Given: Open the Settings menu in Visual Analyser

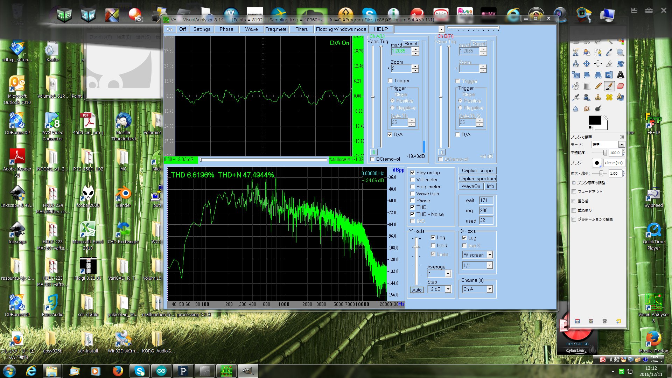Looking at the screenshot, I should click(201, 29).
